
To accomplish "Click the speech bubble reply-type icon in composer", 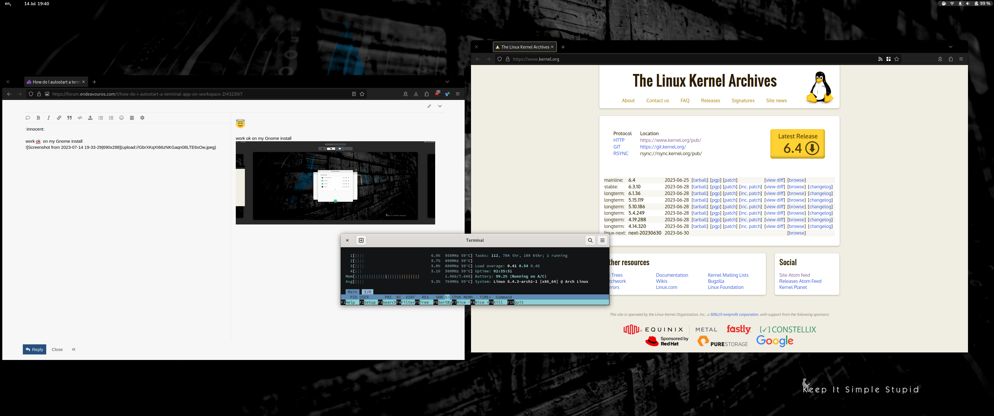I will click(28, 118).
